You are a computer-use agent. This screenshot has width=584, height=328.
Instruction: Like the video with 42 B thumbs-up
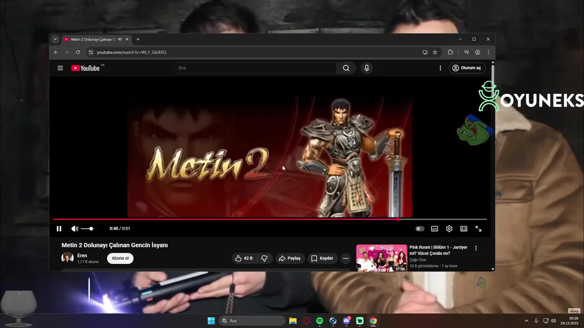pos(244,258)
